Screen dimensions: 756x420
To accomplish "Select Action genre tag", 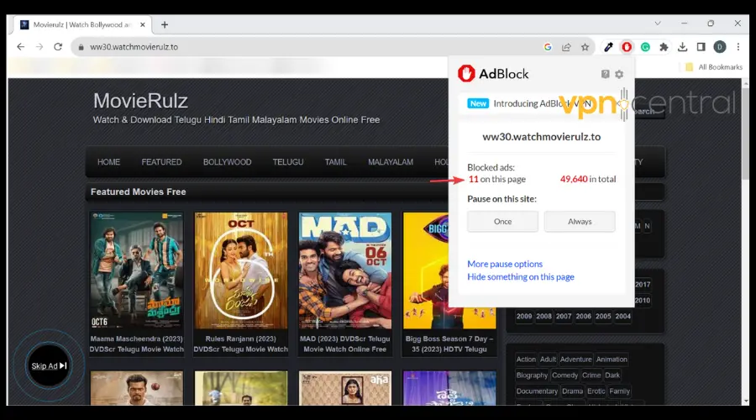I will coord(526,360).
